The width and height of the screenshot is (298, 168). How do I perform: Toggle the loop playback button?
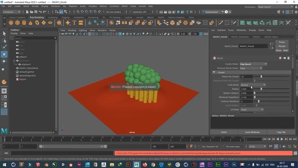click(271, 146)
